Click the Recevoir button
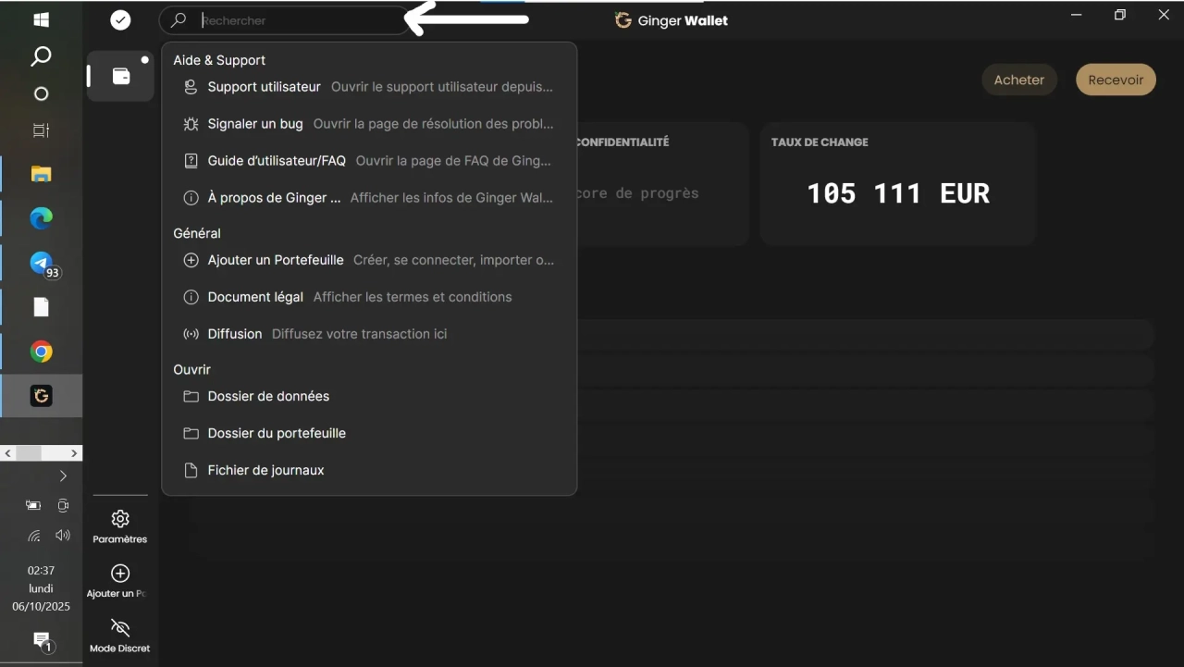Screen dimensions: 1184x667 coord(1116,80)
